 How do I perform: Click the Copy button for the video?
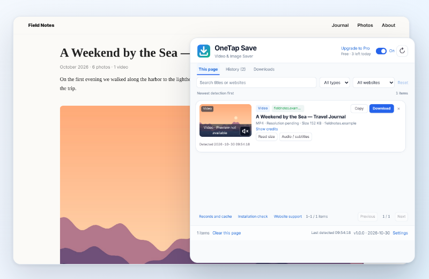tap(359, 108)
